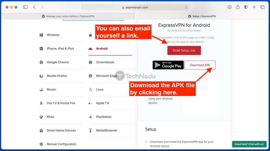This screenshot has width=270, height=151.
Task: Toggle the Safari sidebar icon
Action: pyautogui.click(x=25, y=7)
